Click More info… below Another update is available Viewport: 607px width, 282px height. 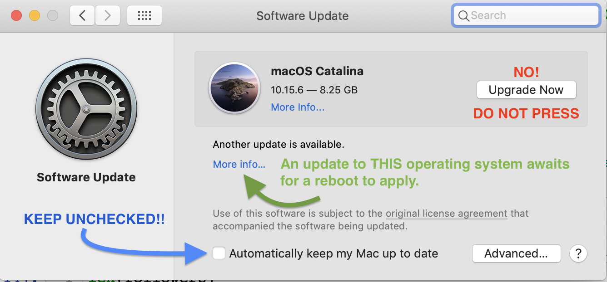click(x=239, y=164)
